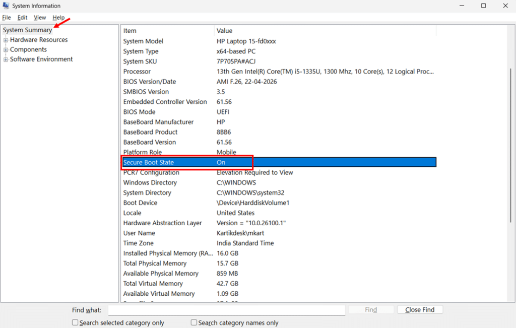Viewport: 516px width, 328px height.
Task: Select the Processor row
Action: [x=279, y=72]
